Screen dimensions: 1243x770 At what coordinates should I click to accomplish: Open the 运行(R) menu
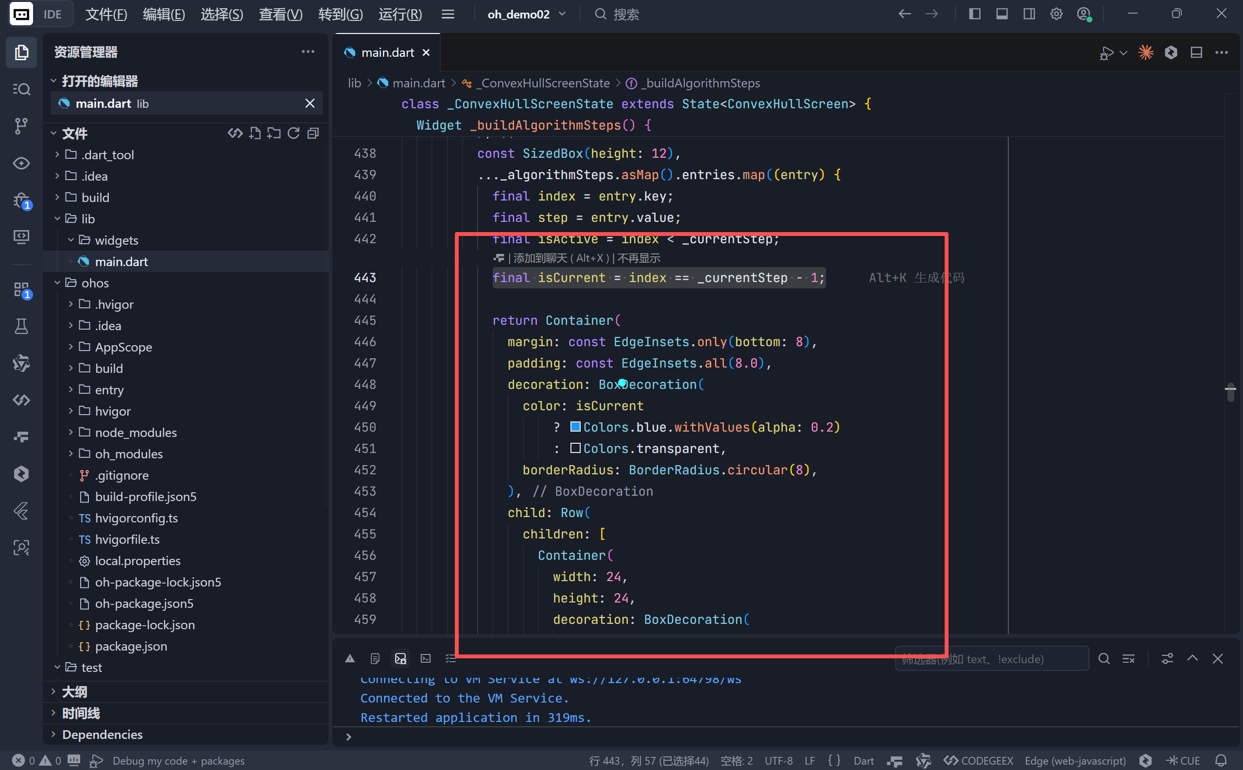pyautogui.click(x=399, y=14)
